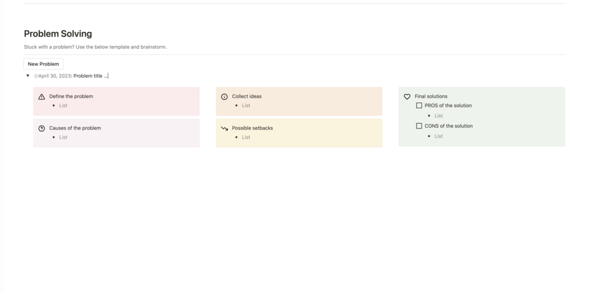Collapse the April 30, 2023 toggle block
This screenshot has width=592, height=293.
click(28, 76)
